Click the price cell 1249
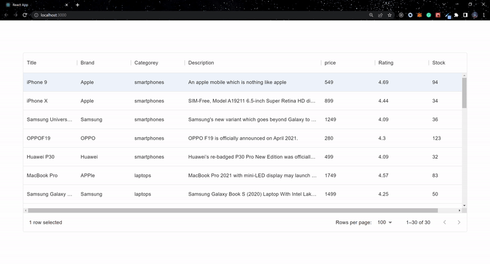The height and width of the screenshot is (264, 490). pyautogui.click(x=348, y=119)
